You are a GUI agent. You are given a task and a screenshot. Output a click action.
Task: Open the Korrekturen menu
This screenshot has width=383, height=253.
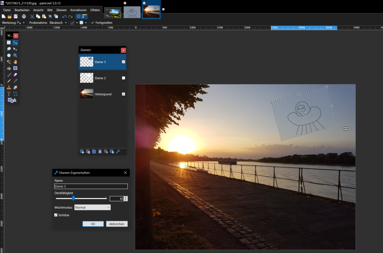coord(78,10)
